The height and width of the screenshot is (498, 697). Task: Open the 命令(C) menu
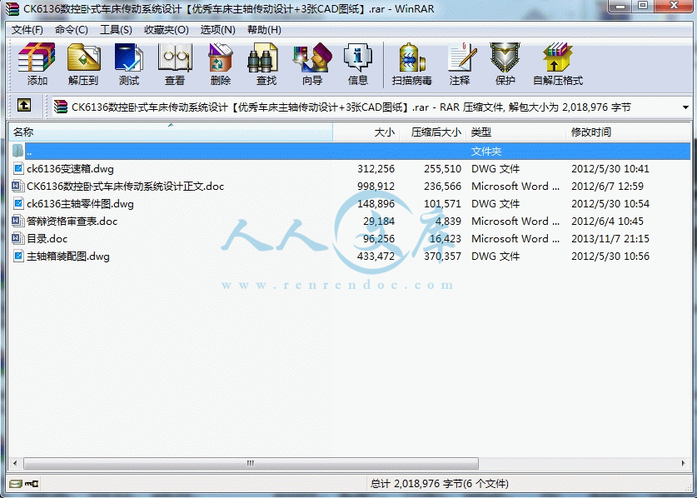tap(72, 30)
